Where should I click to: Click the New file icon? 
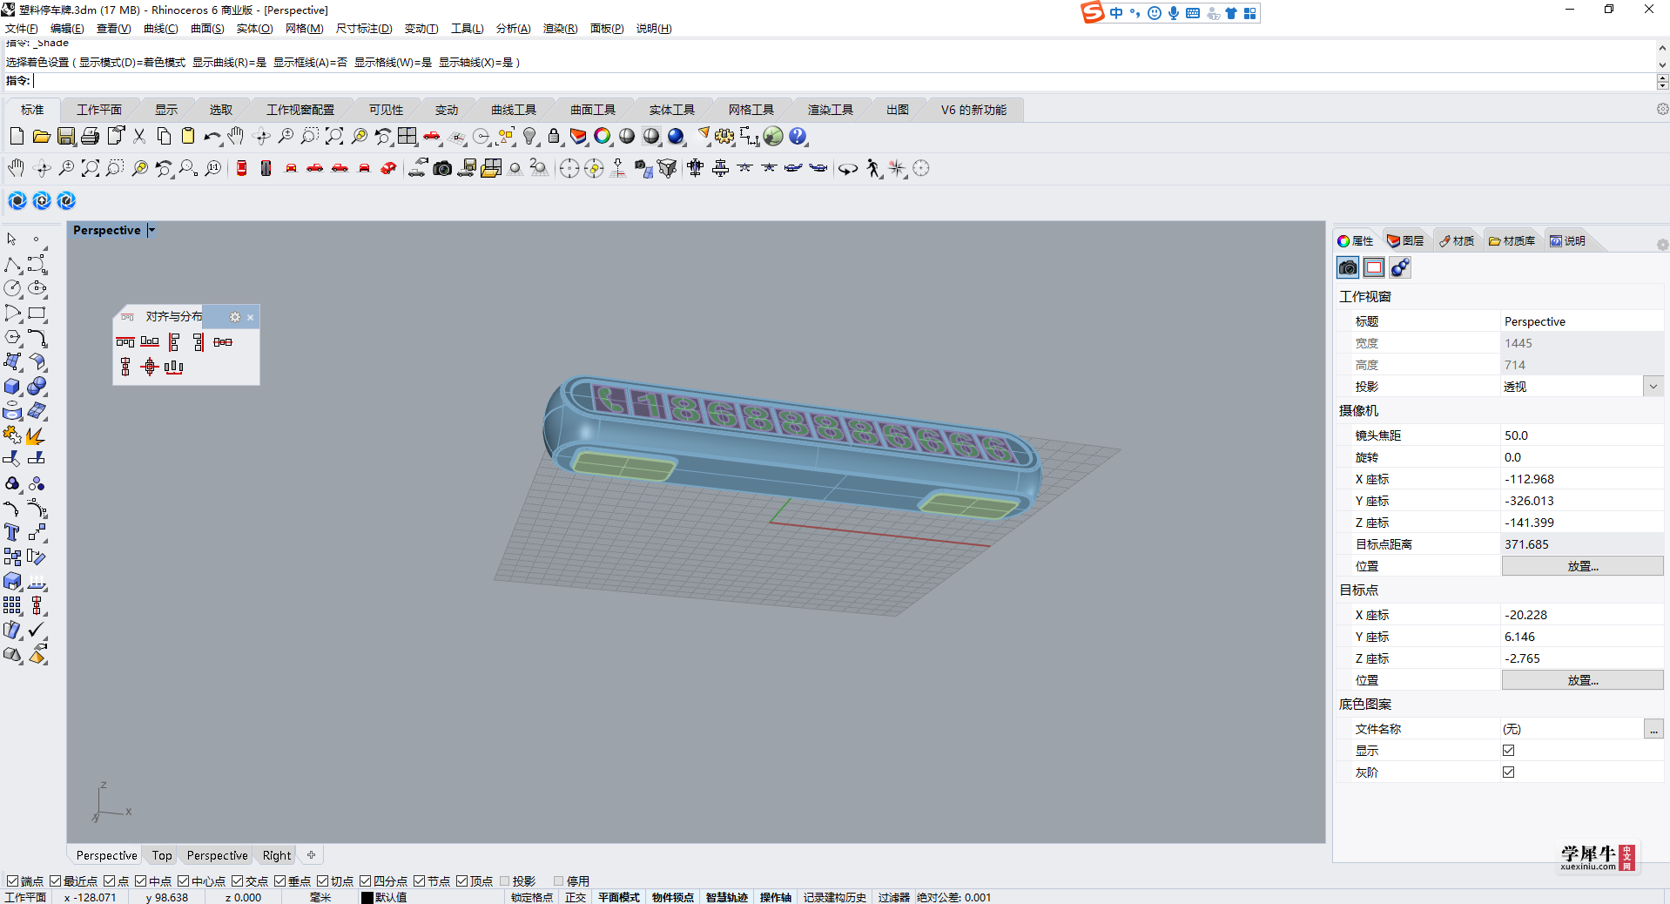pyautogui.click(x=17, y=136)
